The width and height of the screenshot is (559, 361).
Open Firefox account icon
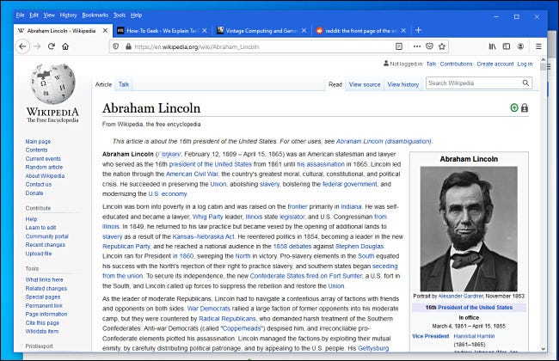click(520, 46)
